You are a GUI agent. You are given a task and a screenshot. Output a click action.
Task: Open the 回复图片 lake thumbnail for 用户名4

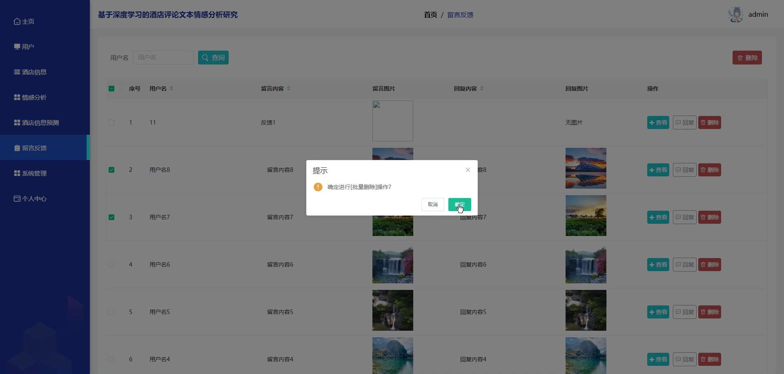pos(586,356)
